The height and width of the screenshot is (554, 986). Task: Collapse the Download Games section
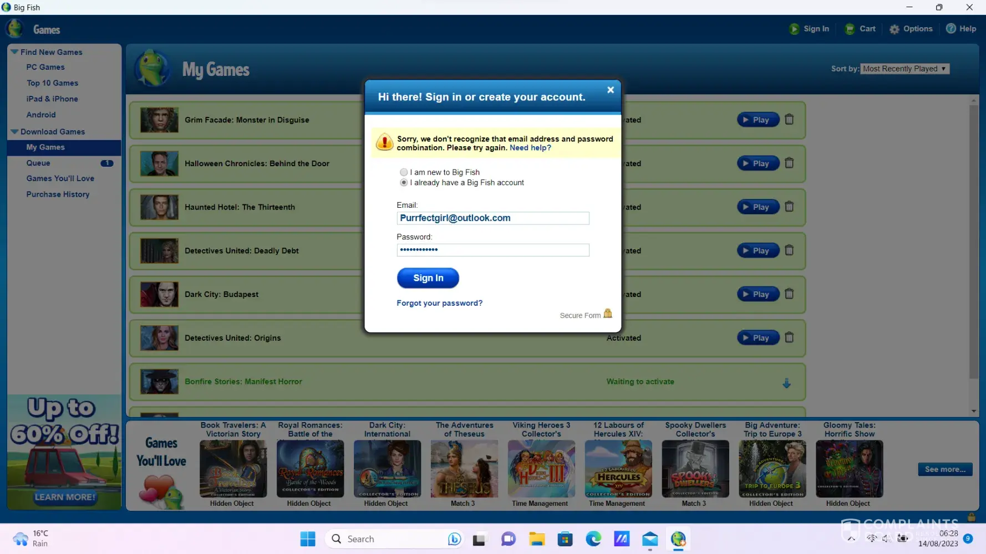14,132
